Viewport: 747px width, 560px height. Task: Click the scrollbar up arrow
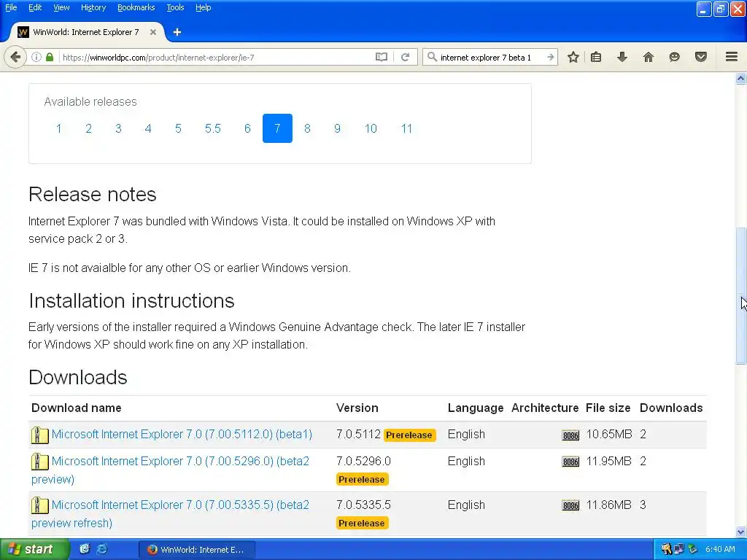(x=741, y=79)
